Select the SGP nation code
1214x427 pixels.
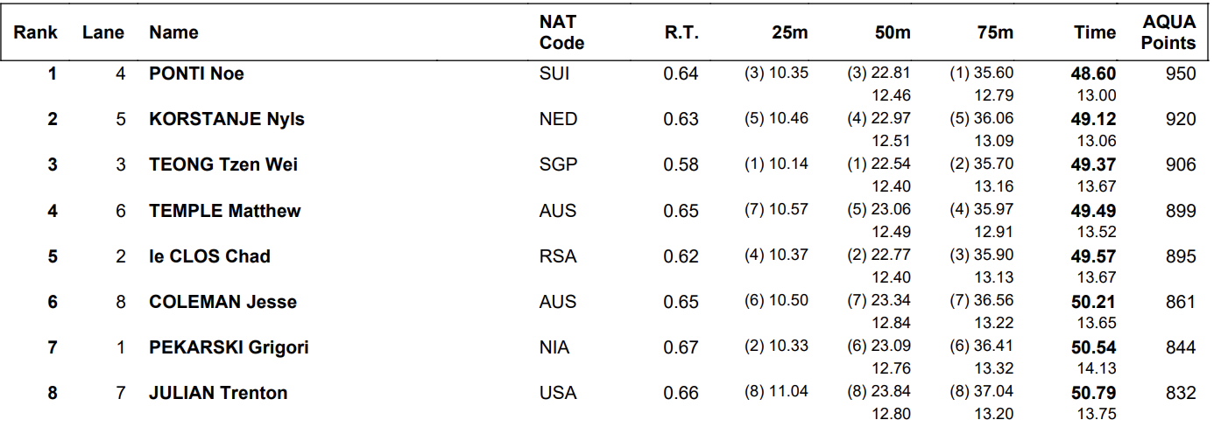pos(559,164)
